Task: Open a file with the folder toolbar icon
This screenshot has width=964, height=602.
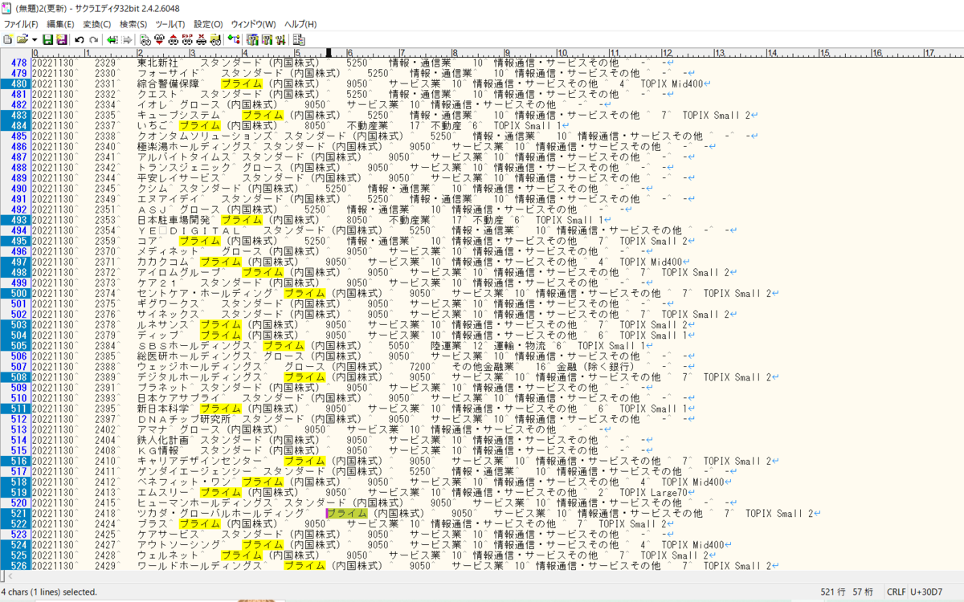Action: (22, 39)
